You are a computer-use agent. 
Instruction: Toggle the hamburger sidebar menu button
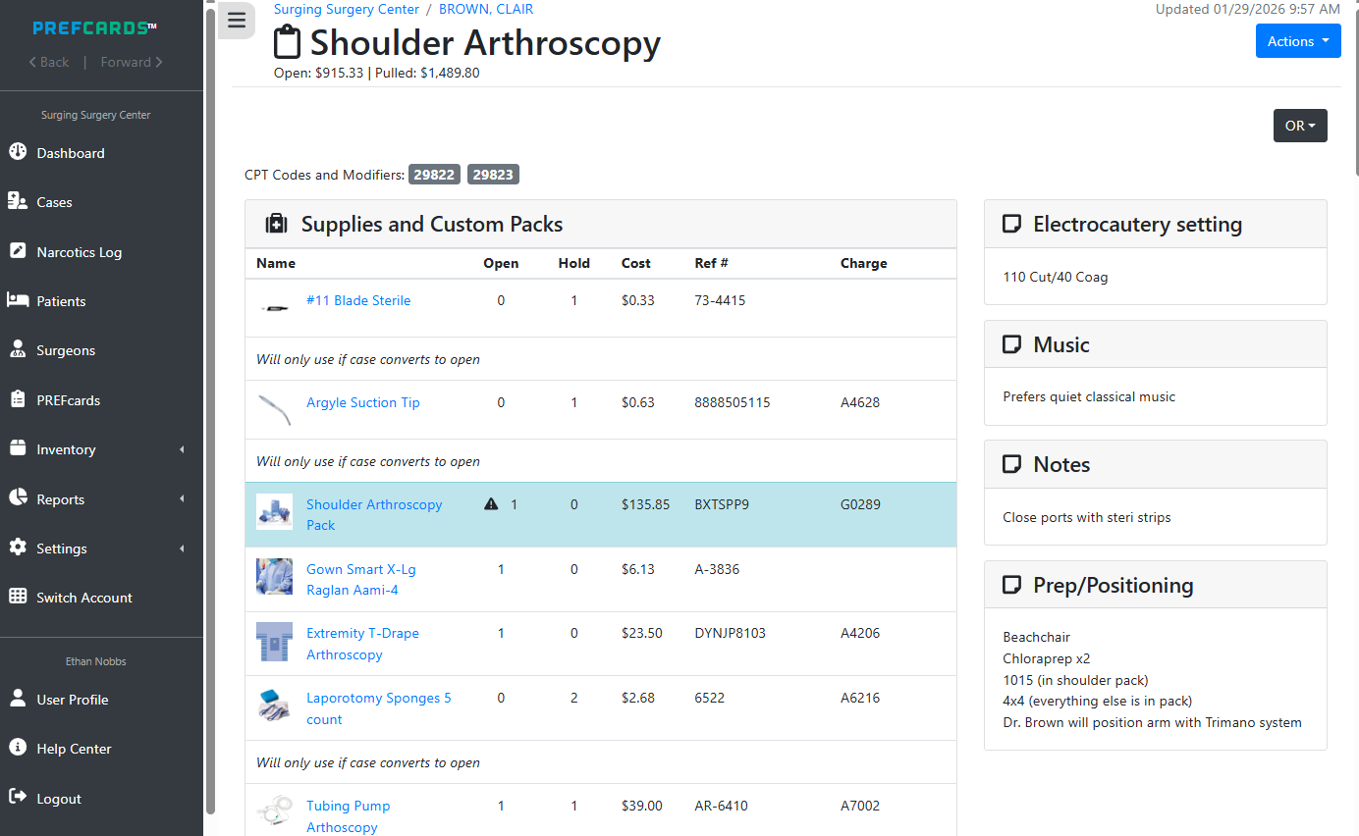pyautogui.click(x=236, y=21)
